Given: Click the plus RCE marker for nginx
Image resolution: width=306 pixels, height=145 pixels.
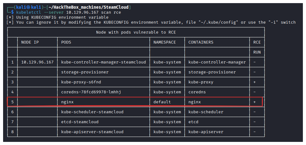Looking at the screenshot, I should point(255,102).
